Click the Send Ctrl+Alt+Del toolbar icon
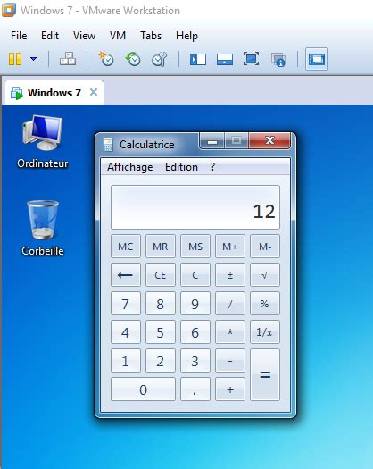 (x=68, y=59)
